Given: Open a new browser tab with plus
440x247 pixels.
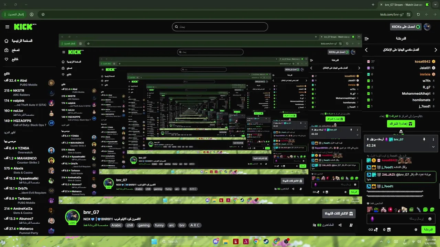Looking at the screenshot, I should 373,5.
